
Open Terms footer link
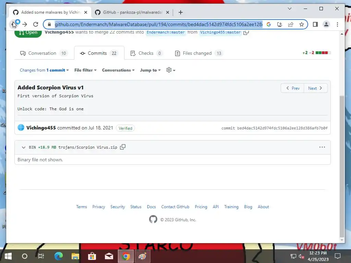pos(82,206)
